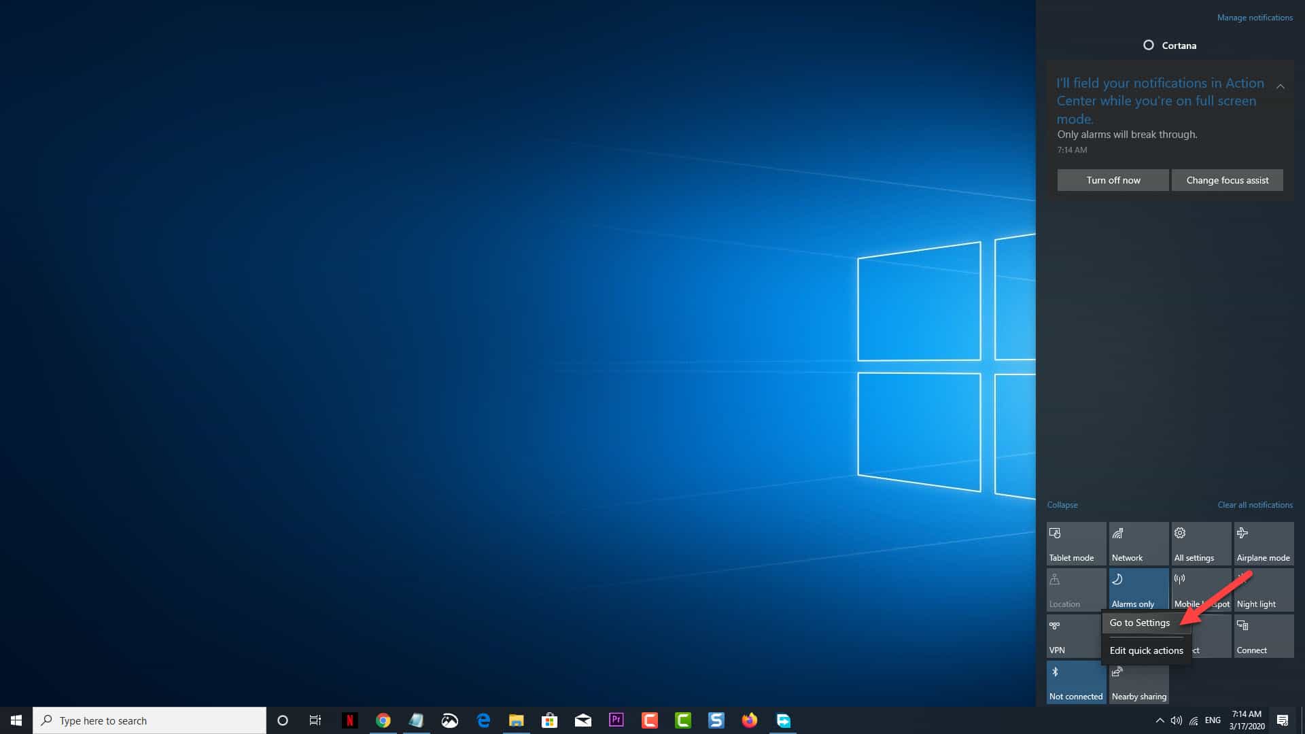Open All settings tile
Image resolution: width=1305 pixels, height=734 pixels.
pos(1201,544)
